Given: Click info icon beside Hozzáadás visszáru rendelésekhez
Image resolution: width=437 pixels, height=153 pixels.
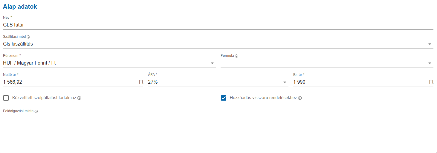Looking at the screenshot, I should [x=300, y=98].
